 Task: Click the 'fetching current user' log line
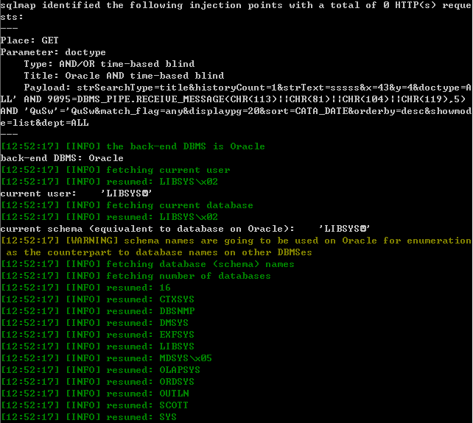pyautogui.click(x=116, y=170)
